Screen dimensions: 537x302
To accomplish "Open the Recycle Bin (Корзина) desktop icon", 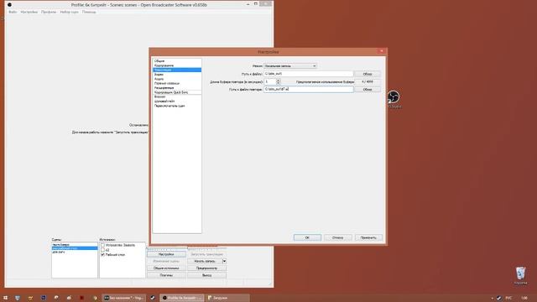I will pos(520,273).
